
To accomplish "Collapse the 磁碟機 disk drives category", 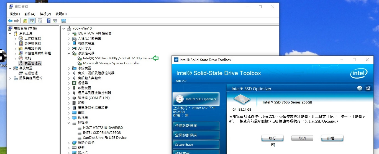I will pos(69,123).
